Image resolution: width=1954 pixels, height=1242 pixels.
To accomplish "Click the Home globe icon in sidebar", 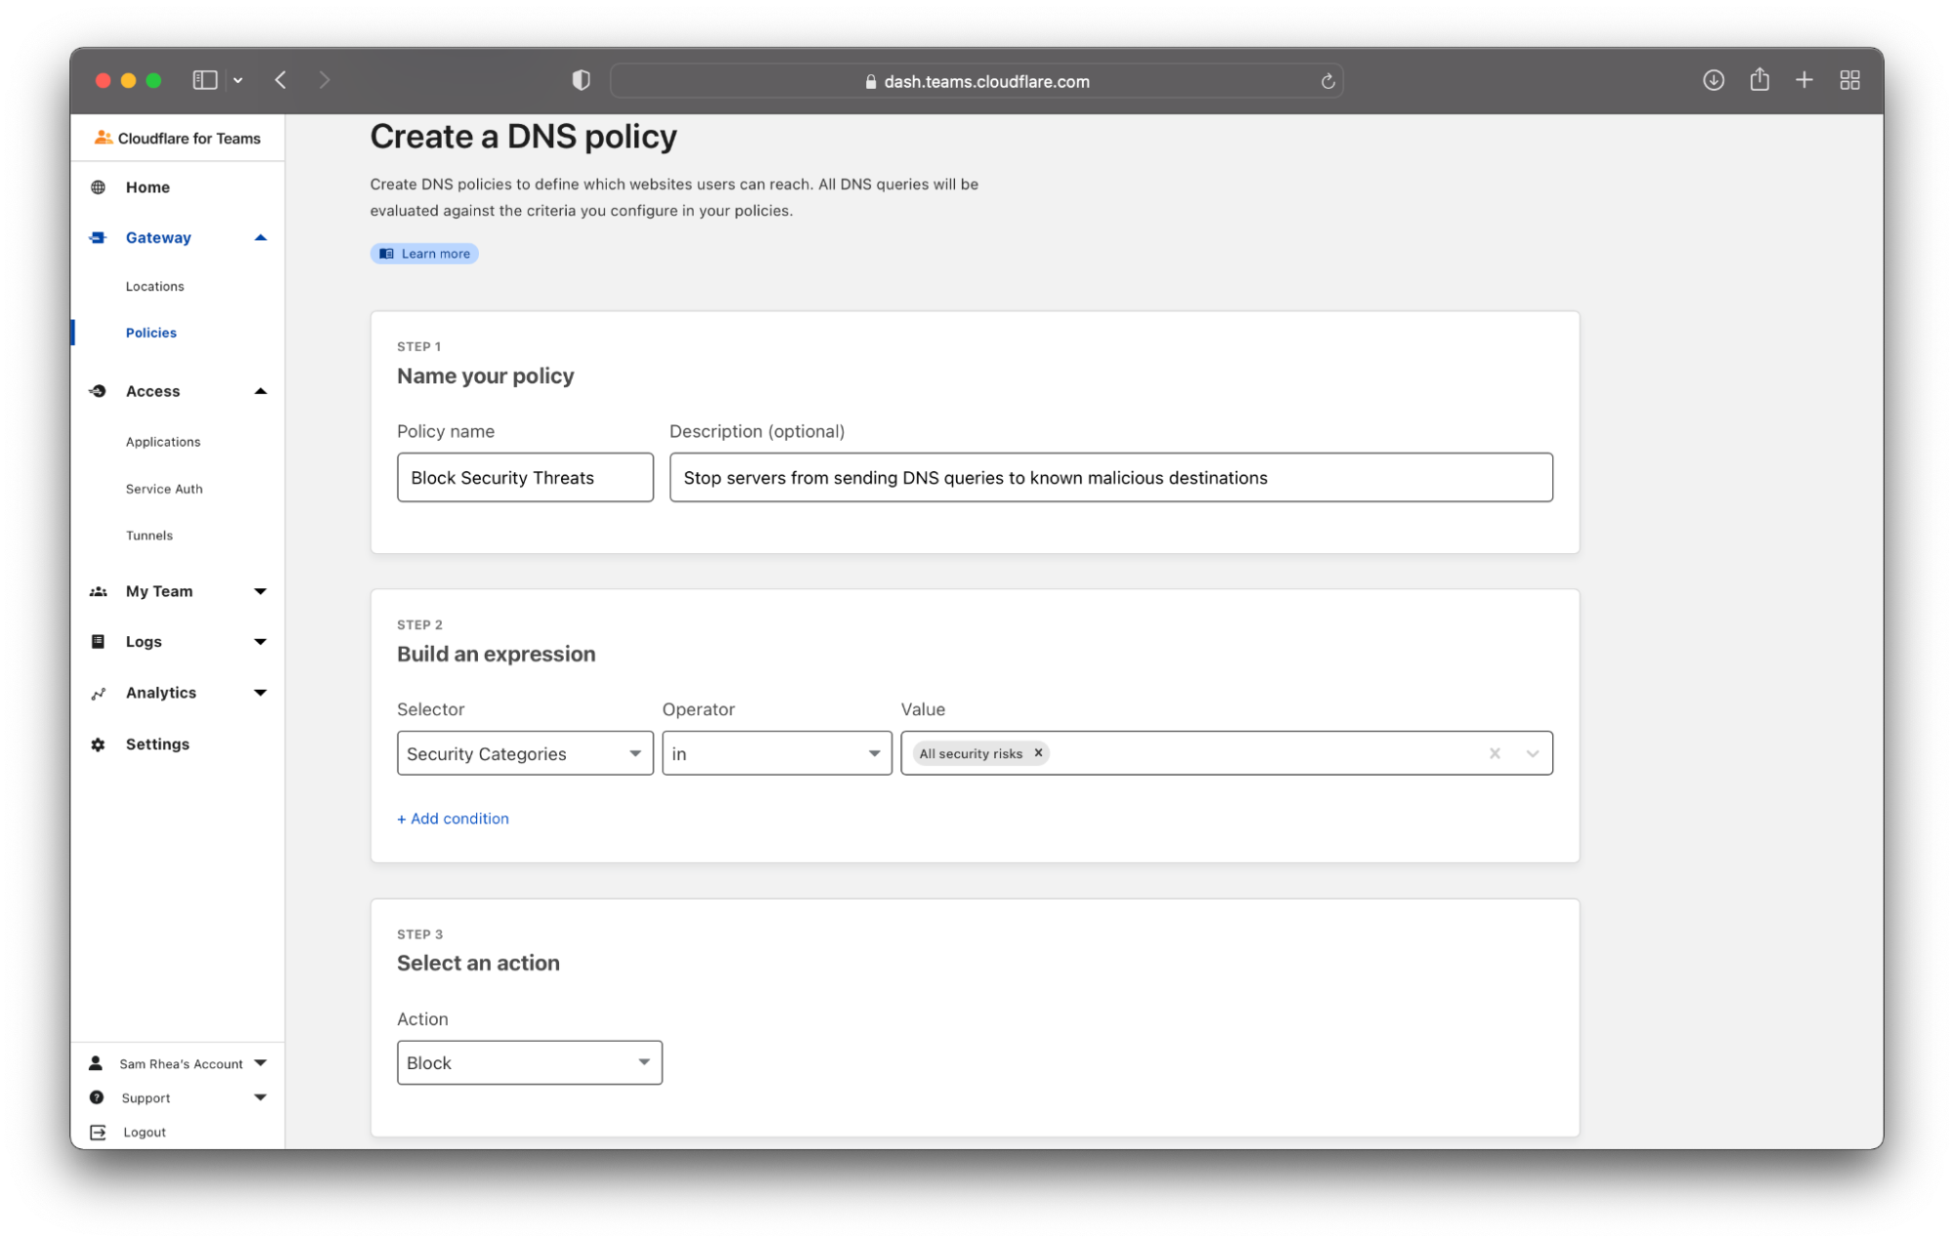I will [x=98, y=187].
